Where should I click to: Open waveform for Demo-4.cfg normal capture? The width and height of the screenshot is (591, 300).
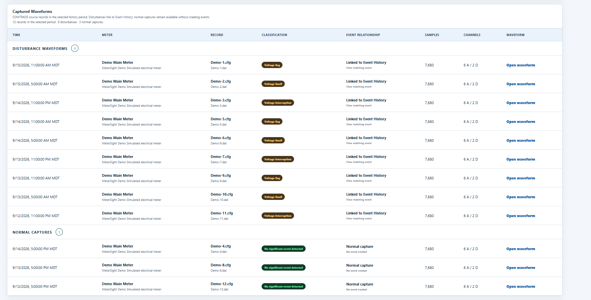[521, 249]
